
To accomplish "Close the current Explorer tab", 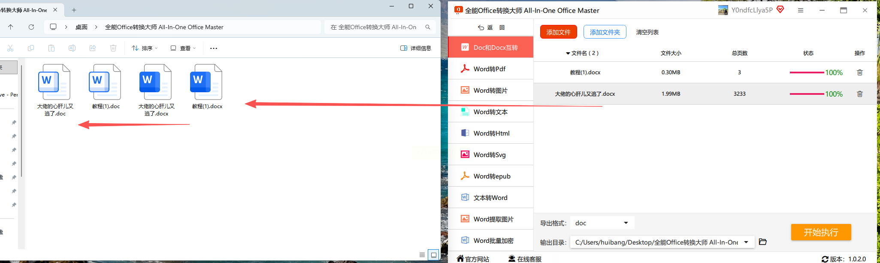I will [55, 9].
